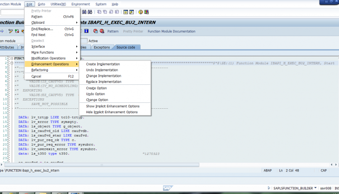Click the Generate Shortcut icon

(132, 12)
